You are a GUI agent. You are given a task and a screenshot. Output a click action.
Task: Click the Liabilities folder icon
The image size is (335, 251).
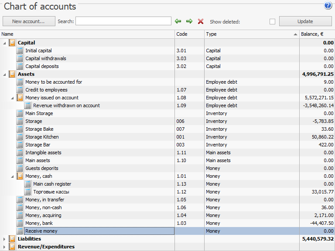pyautogui.click(x=12, y=239)
